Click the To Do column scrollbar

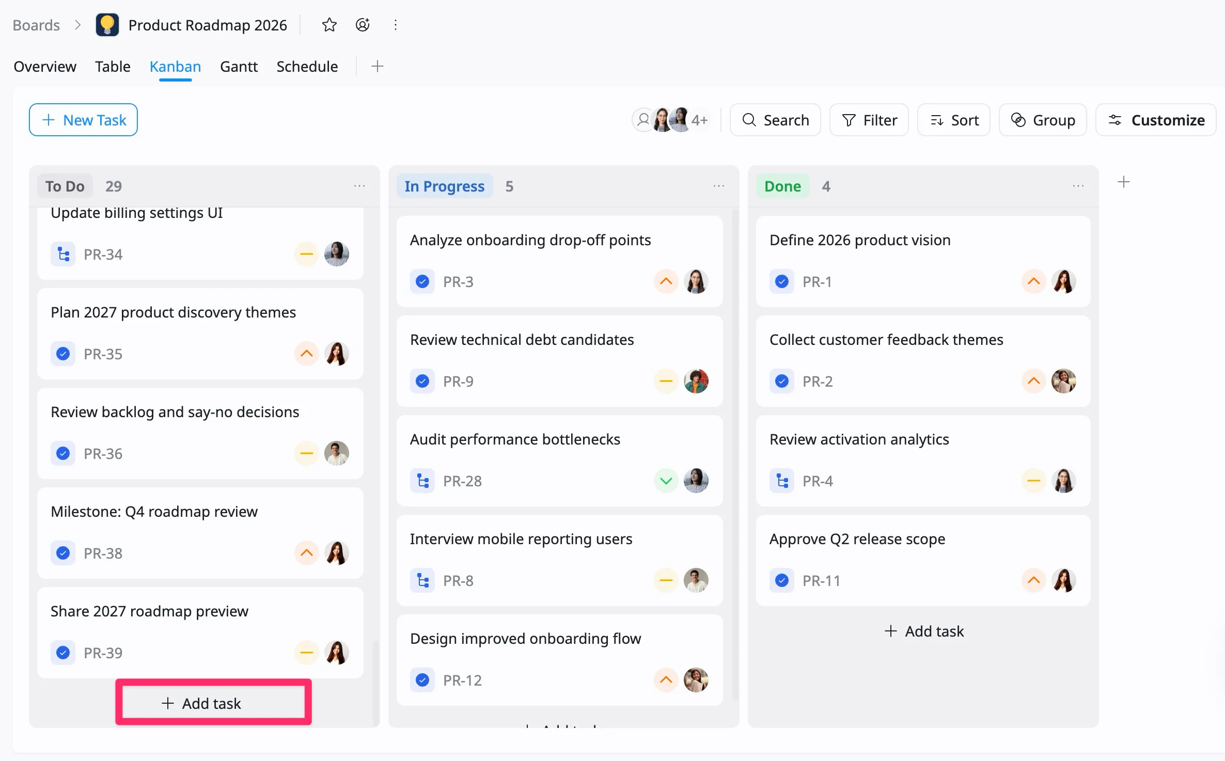pyautogui.click(x=375, y=683)
